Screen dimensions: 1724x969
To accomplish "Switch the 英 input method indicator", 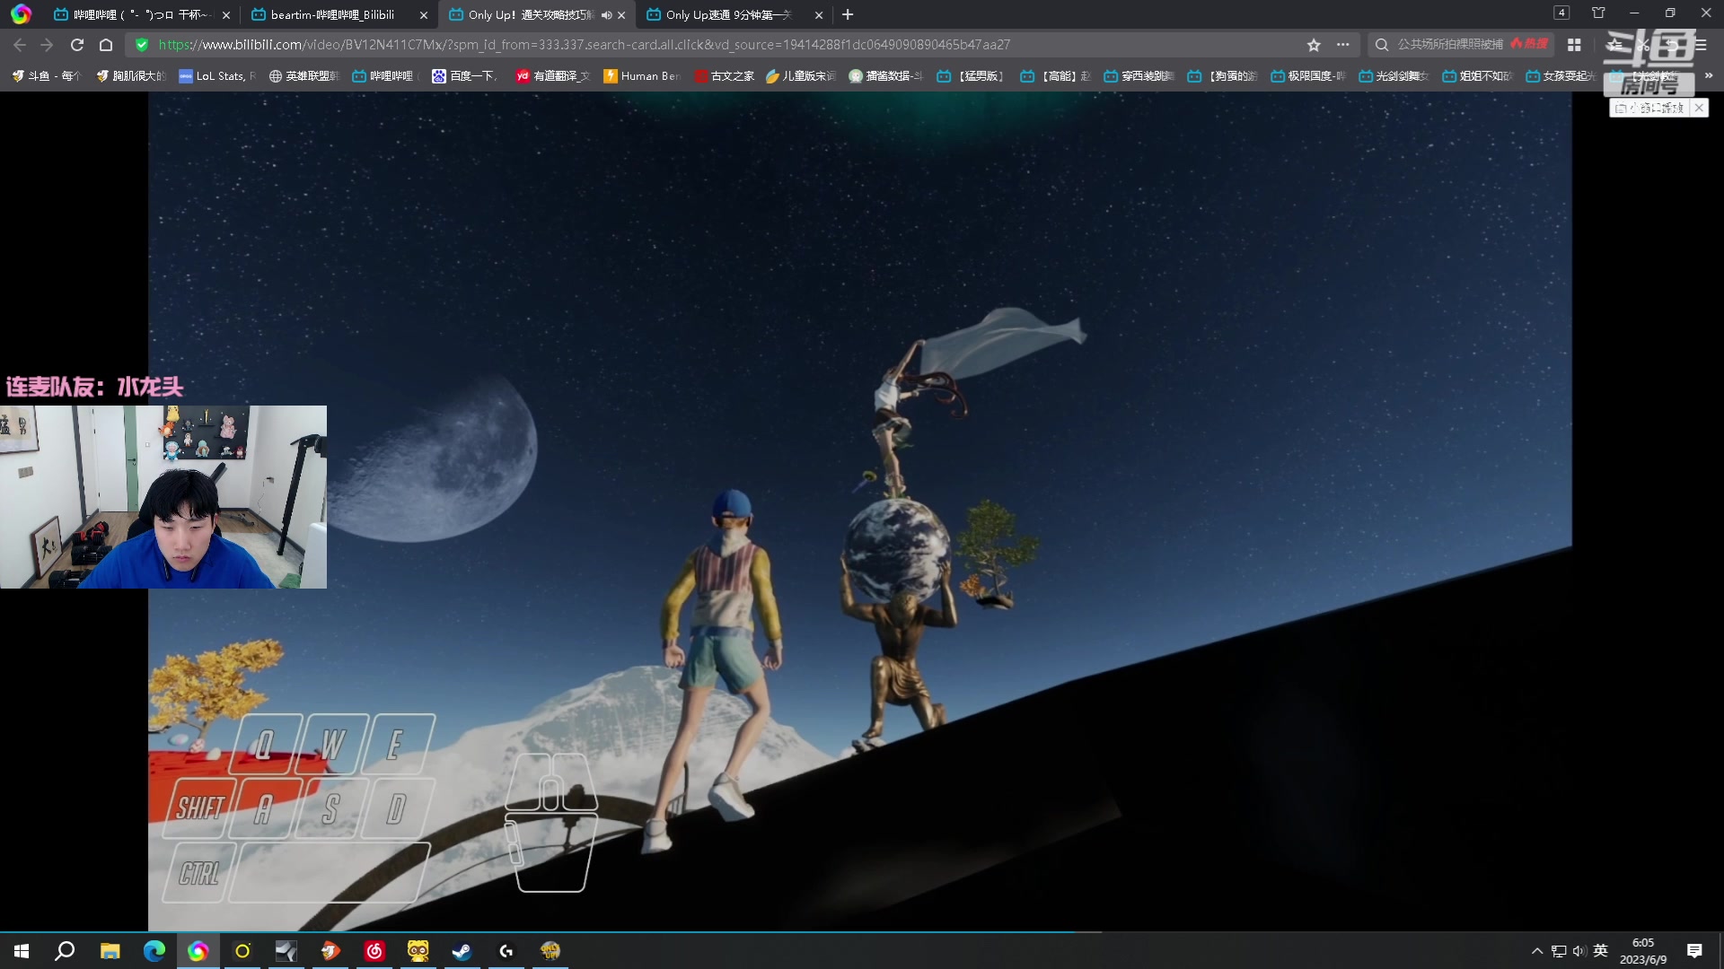I will tap(1600, 951).
